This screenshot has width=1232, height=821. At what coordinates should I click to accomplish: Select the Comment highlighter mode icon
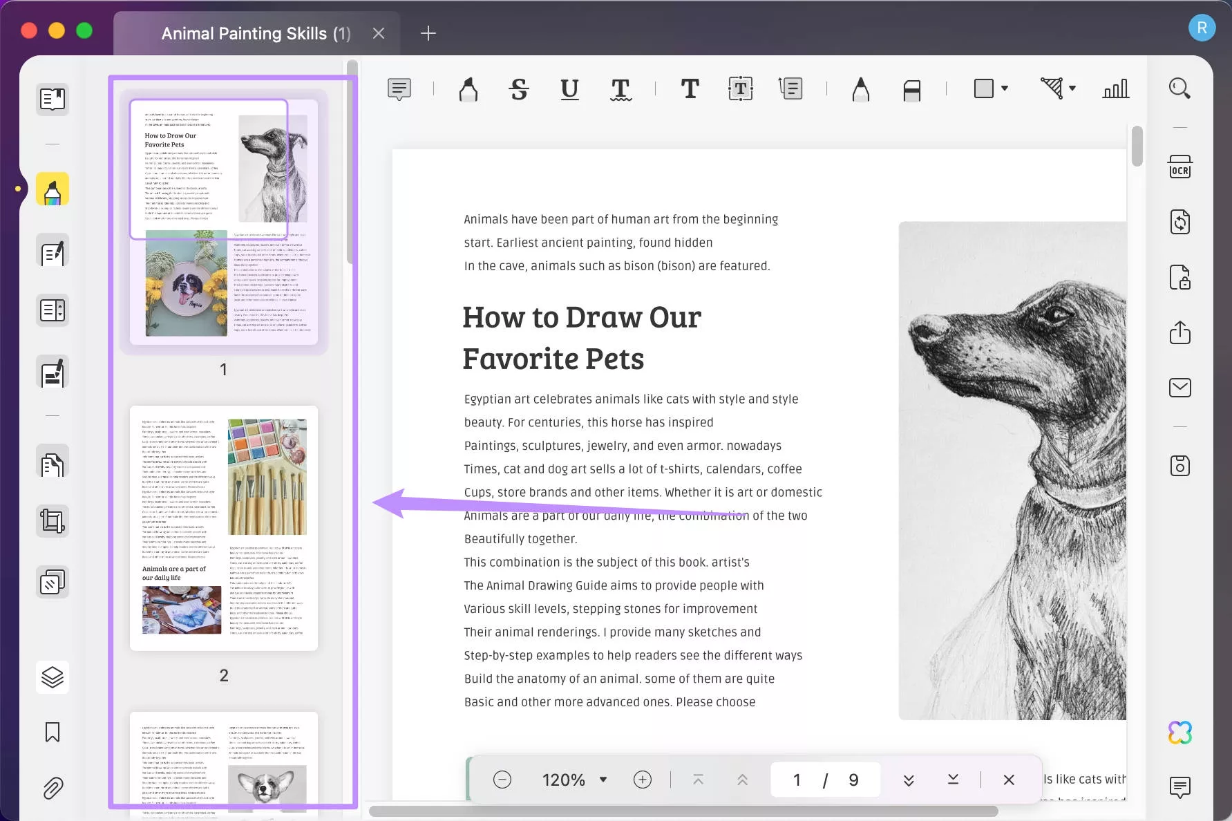pyautogui.click(x=53, y=189)
